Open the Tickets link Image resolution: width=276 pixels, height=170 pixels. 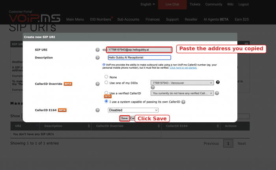tap(195, 4)
